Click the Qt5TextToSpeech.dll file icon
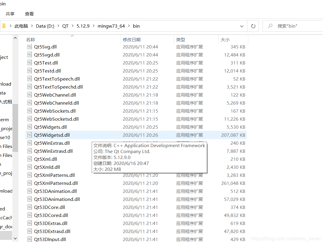This screenshot has width=323, height=244. tap(30, 79)
